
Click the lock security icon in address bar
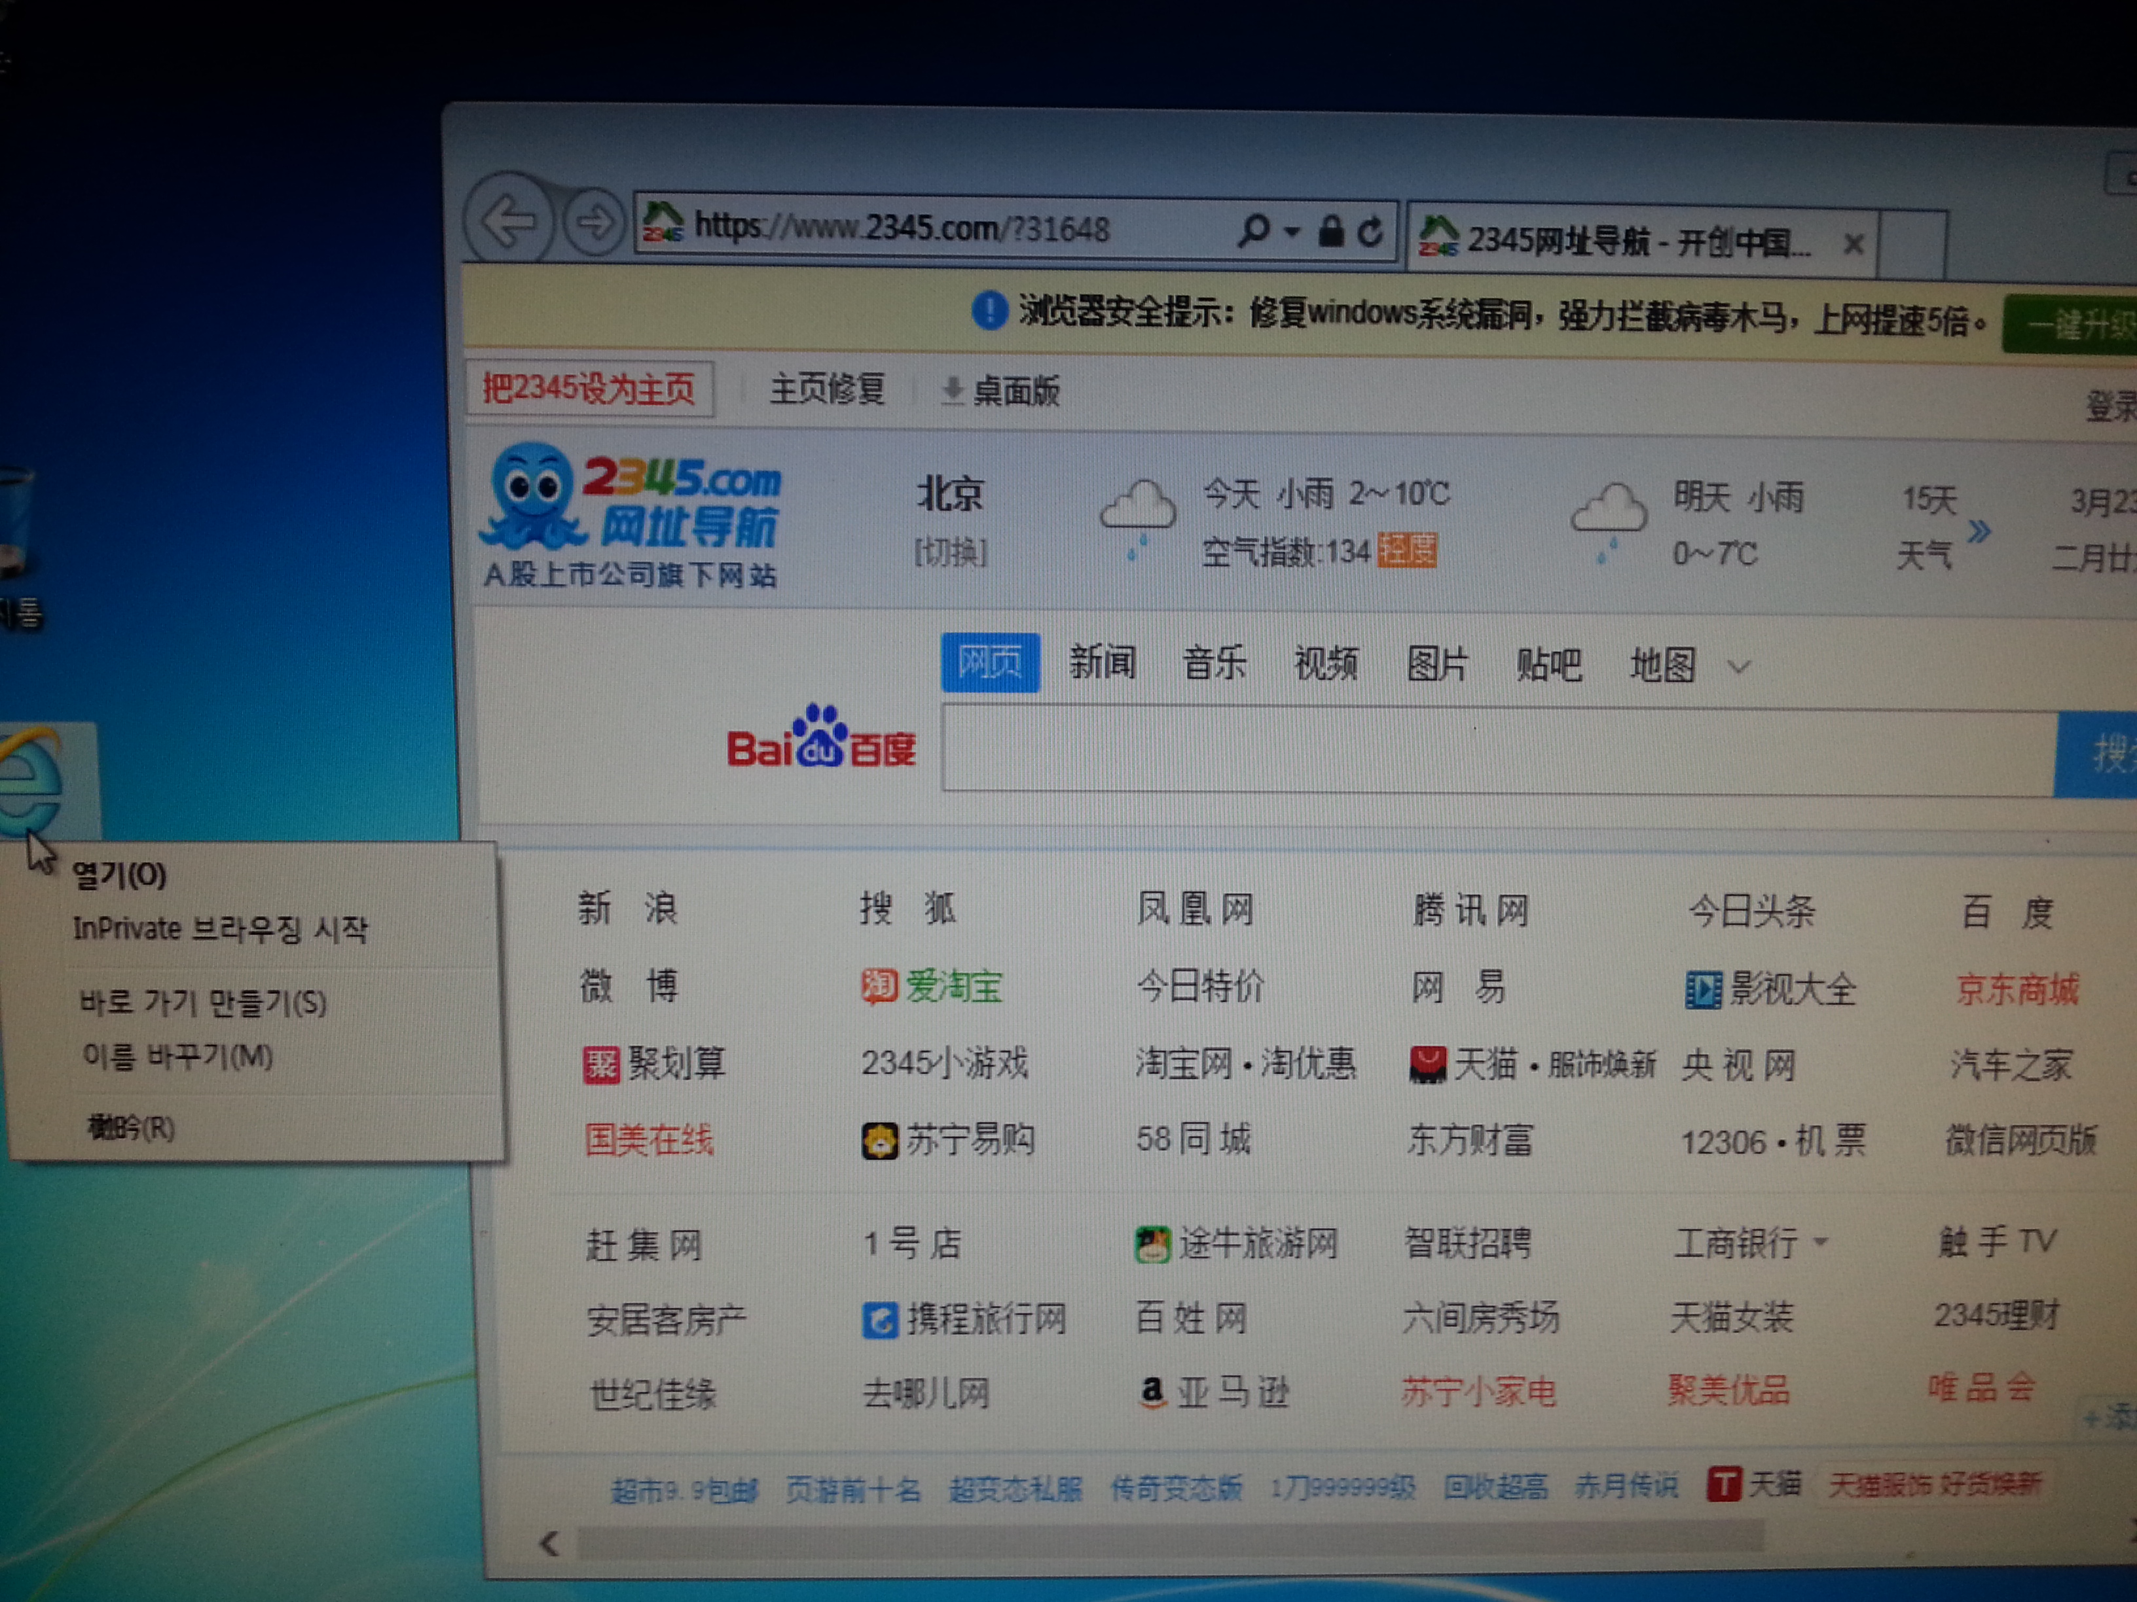point(1330,231)
